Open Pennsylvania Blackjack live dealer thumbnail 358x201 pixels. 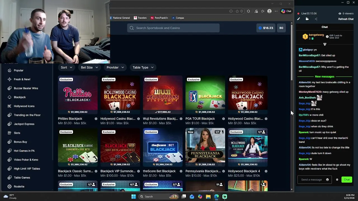[x=205, y=147]
